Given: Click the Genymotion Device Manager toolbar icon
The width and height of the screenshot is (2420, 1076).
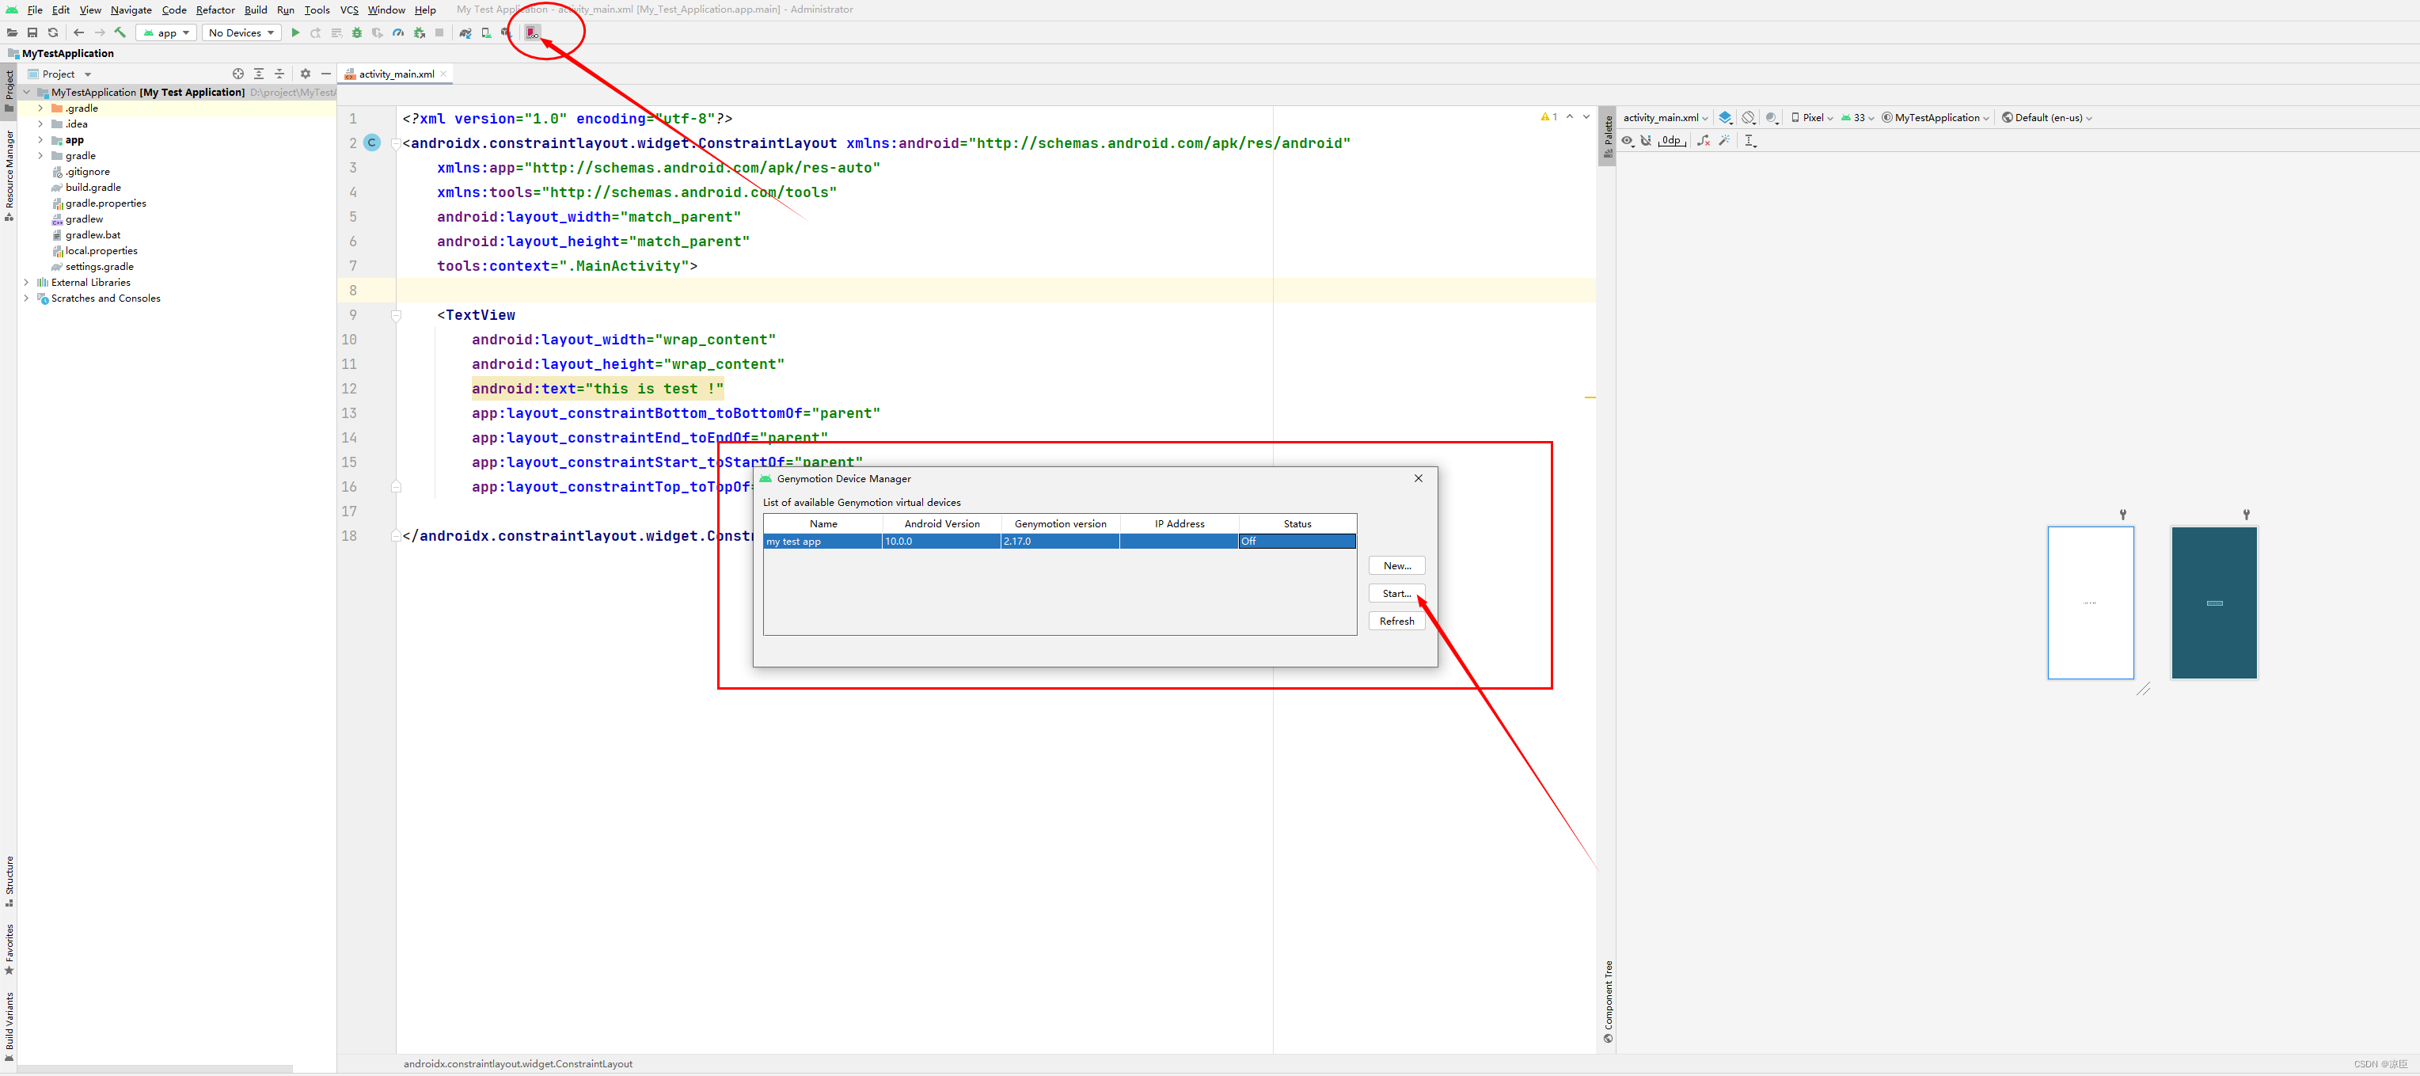Looking at the screenshot, I should click(533, 33).
